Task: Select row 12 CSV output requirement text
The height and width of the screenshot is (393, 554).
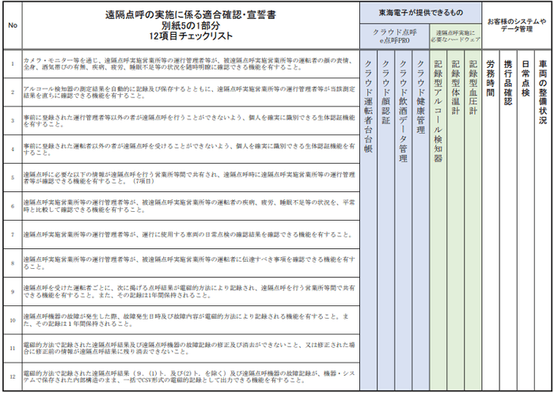Action: [188, 376]
